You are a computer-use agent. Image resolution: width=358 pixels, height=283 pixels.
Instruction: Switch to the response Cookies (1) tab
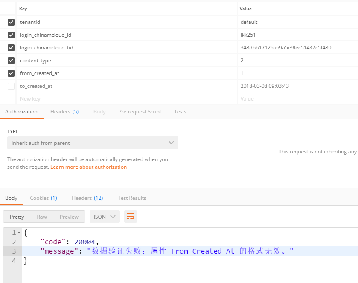point(43,198)
